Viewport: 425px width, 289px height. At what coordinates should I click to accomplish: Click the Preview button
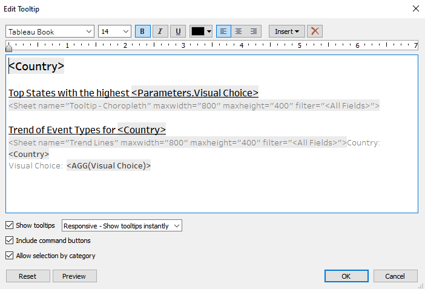click(x=74, y=276)
